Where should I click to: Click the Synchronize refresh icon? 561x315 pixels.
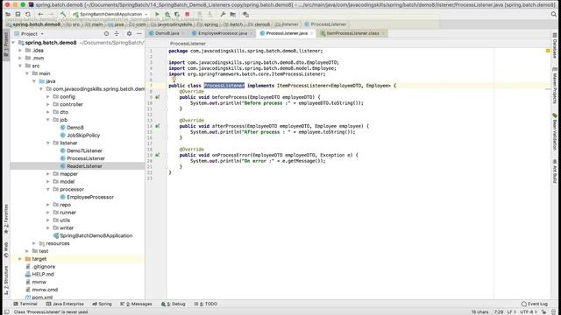pyautogui.click(x=28, y=14)
